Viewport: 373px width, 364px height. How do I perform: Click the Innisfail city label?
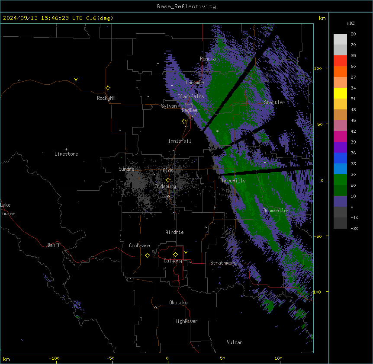coord(180,141)
